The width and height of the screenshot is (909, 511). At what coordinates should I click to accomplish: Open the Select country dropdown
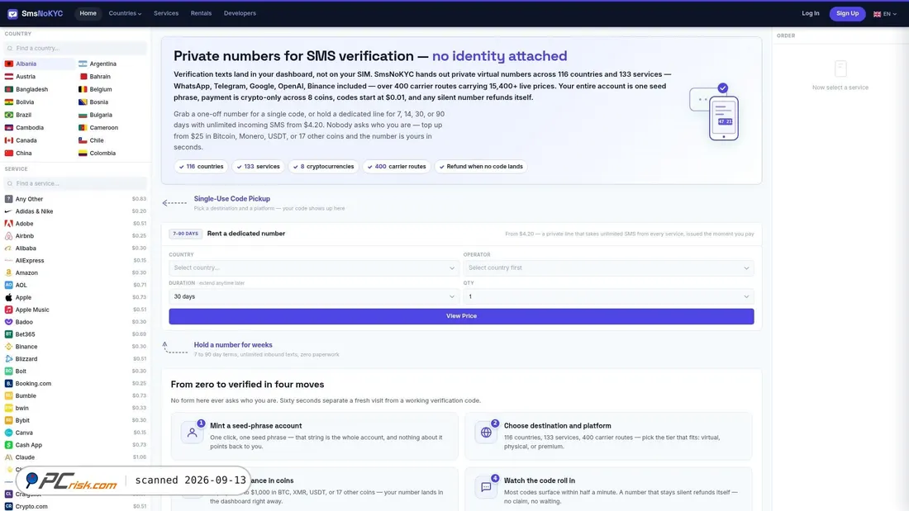pos(314,267)
